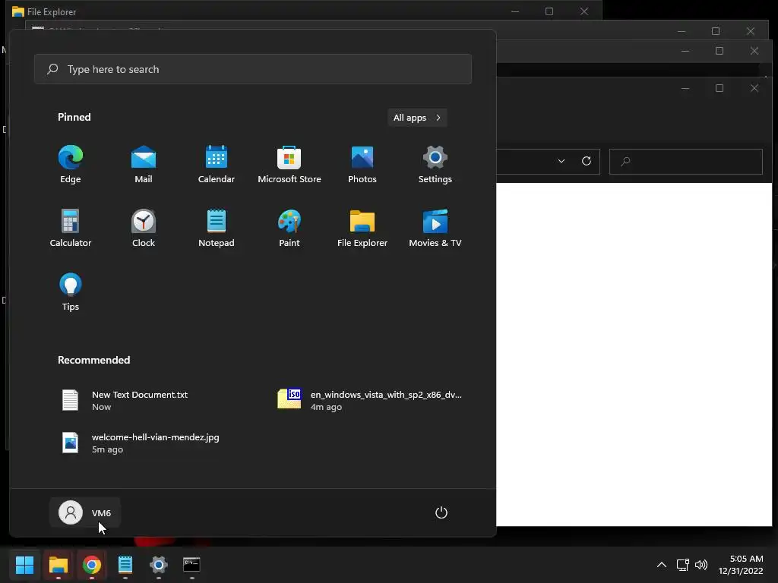Open Edge from pinned apps
This screenshot has width=778, height=583.
[71, 165]
